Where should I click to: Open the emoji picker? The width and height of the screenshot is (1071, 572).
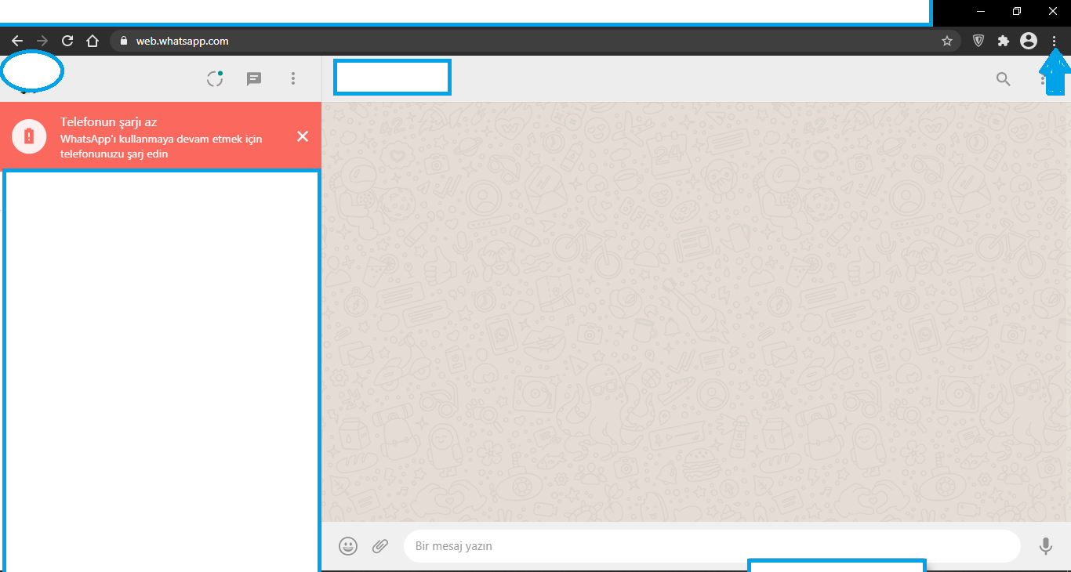[348, 546]
